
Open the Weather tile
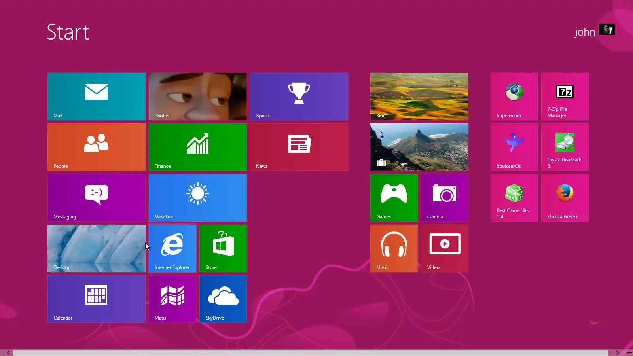pyautogui.click(x=198, y=198)
